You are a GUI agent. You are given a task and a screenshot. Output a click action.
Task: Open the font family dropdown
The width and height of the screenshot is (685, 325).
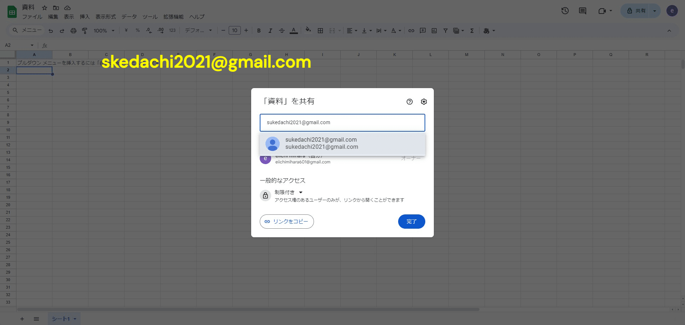click(x=198, y=31)
